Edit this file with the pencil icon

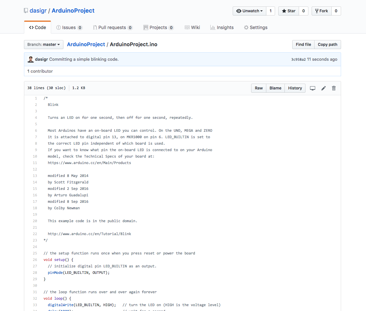[323, 88]
